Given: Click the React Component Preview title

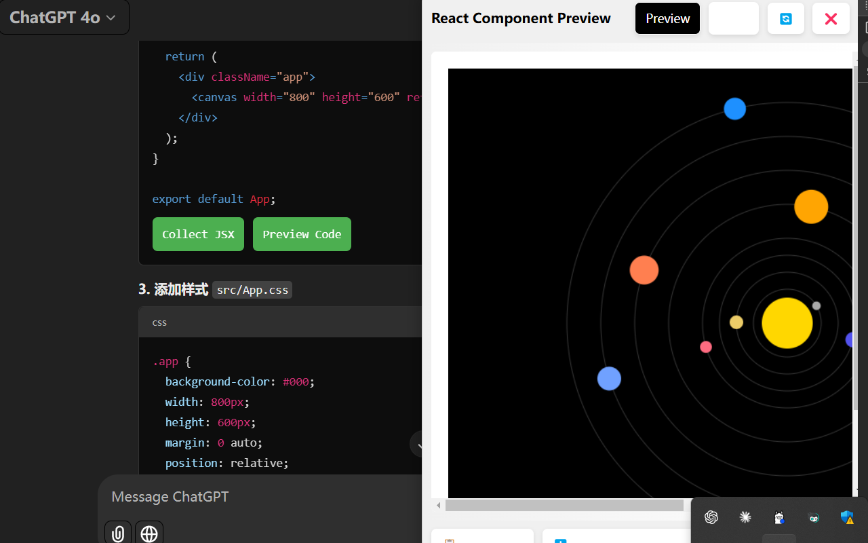Looking at the screenshot, I should [521, 18].
